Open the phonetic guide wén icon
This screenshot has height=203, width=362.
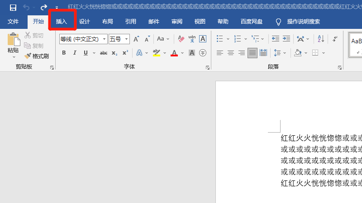point(192,39)
